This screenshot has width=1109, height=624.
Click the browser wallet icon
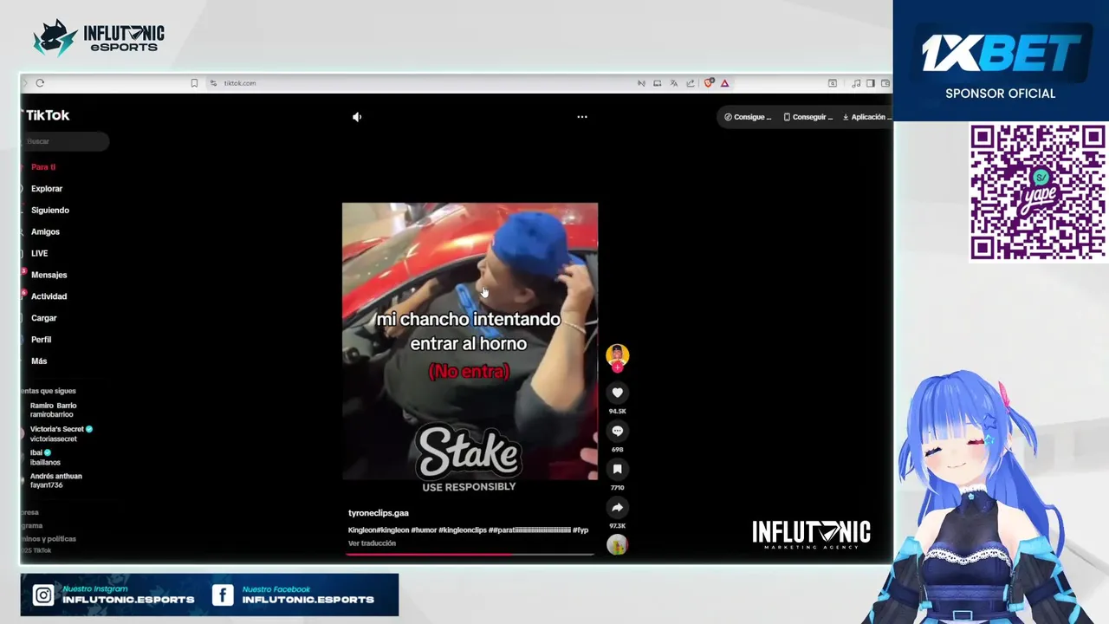point(885,83)
